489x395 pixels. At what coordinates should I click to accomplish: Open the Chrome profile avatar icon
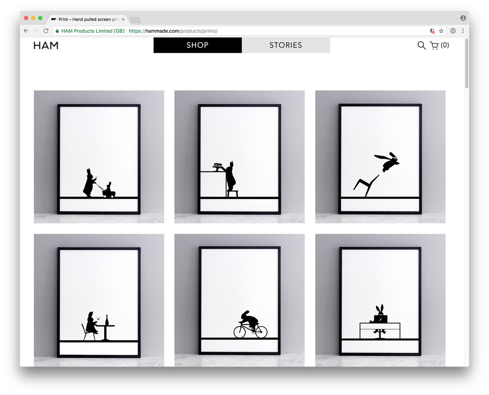[x=463, y=18]
